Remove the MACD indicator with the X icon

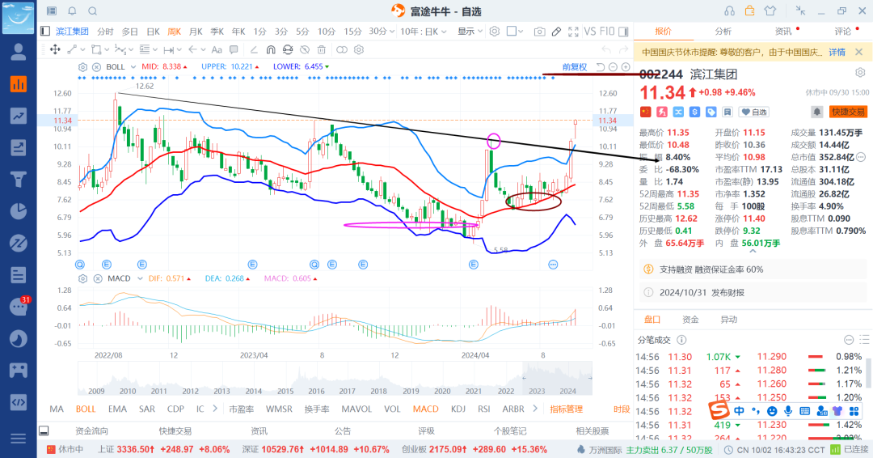[x=98, y=278]
